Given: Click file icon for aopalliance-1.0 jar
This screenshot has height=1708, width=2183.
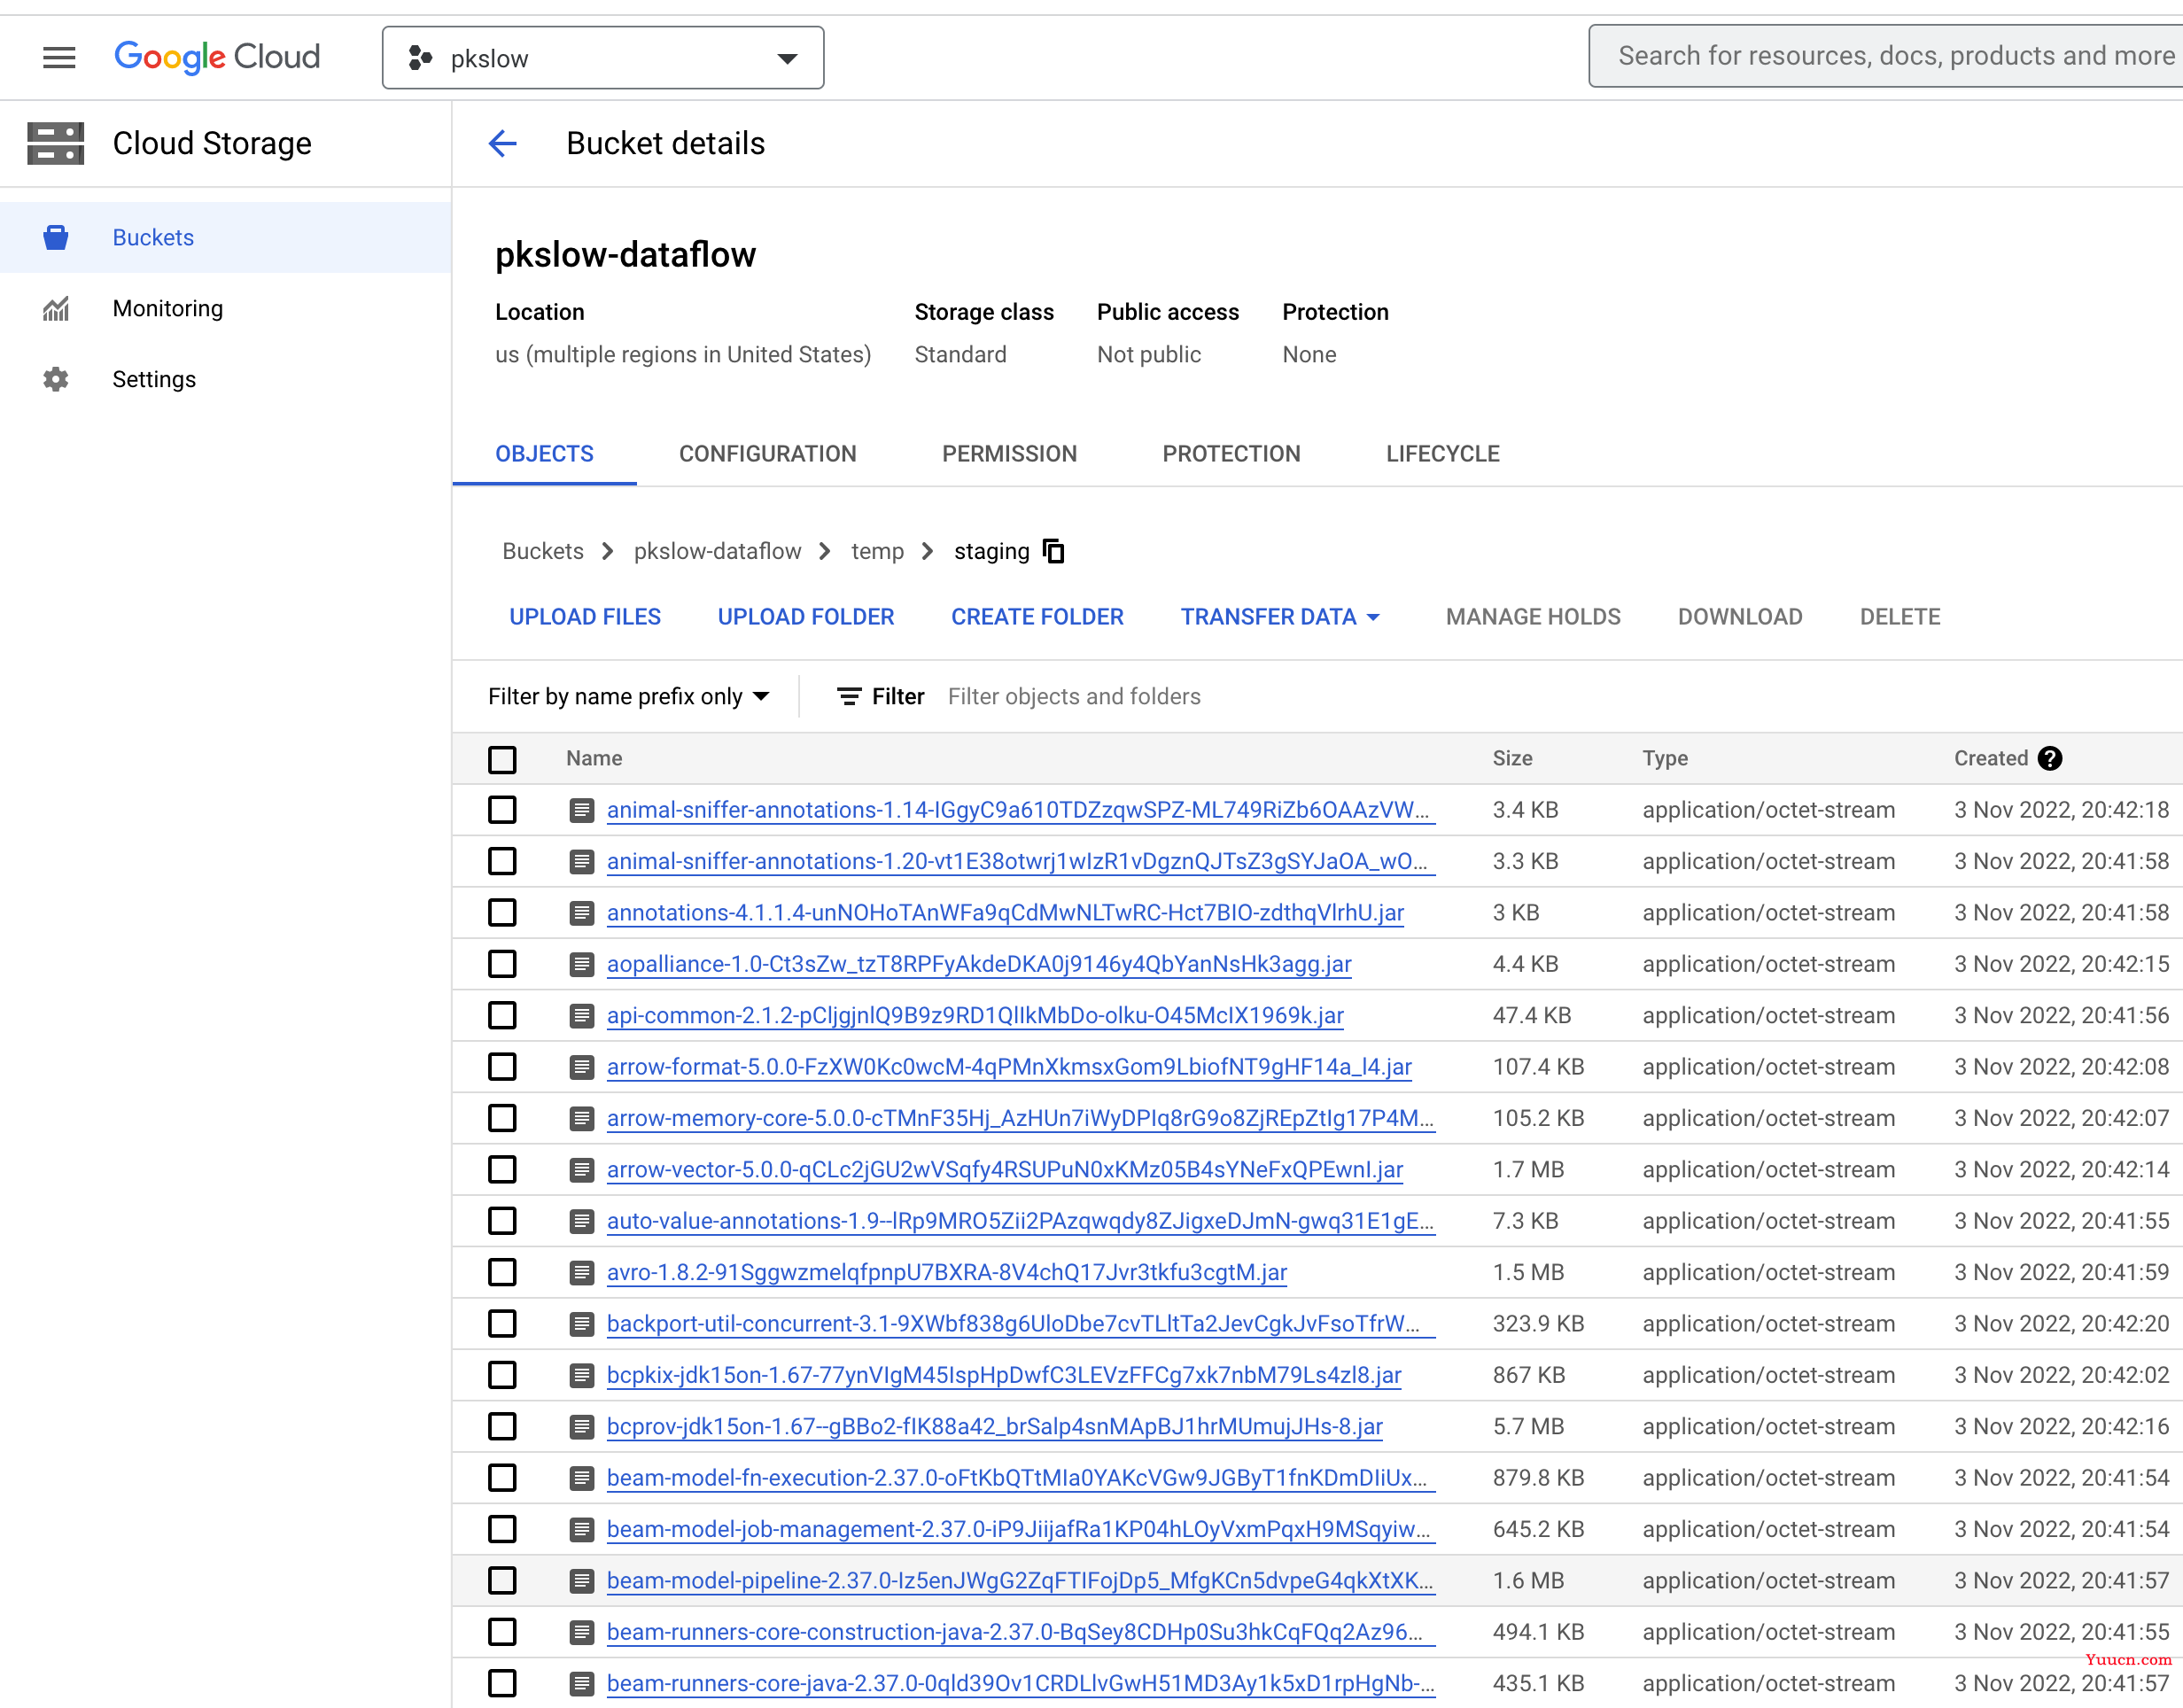Looking at the screenshot, I should coord(582,964).
